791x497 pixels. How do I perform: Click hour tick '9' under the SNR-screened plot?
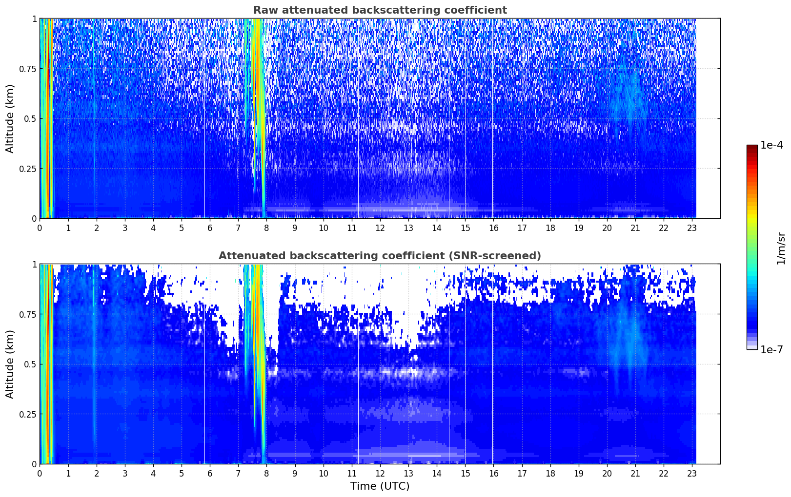click(295, 473)
